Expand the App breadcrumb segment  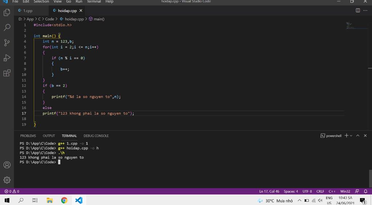30,19
